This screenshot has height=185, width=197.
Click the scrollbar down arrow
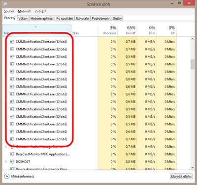click(193, 167)
